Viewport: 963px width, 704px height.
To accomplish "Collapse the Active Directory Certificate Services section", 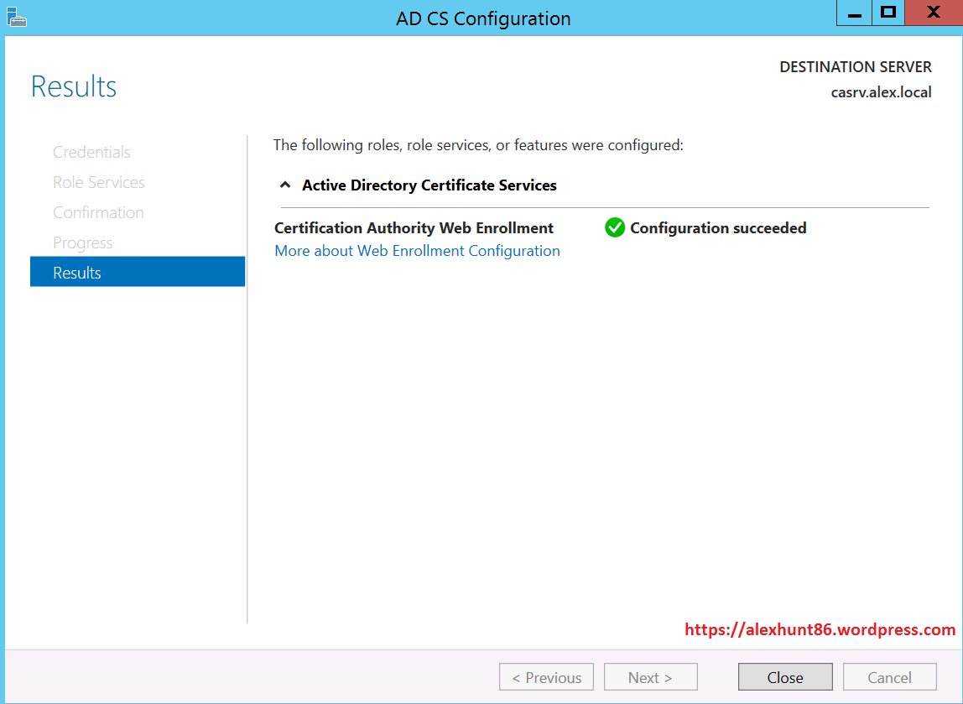I will point(285,185).
